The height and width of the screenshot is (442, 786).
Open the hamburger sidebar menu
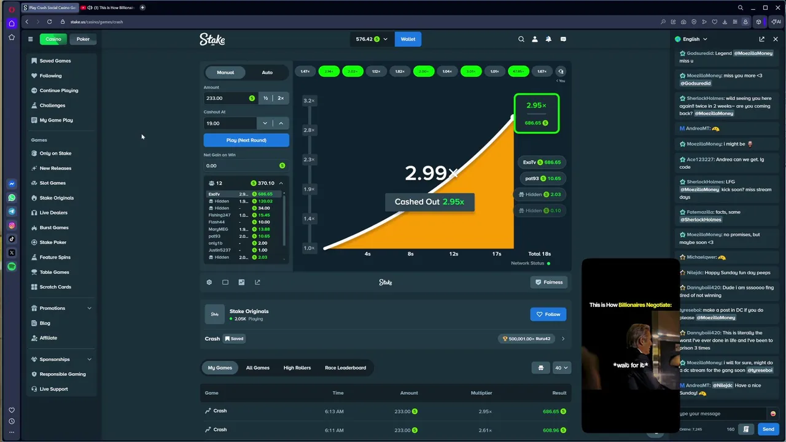pos(30,39)
